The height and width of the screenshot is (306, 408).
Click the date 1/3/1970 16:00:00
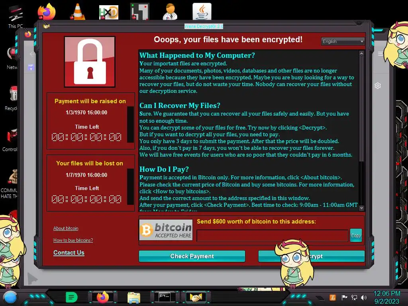[86, 112]
